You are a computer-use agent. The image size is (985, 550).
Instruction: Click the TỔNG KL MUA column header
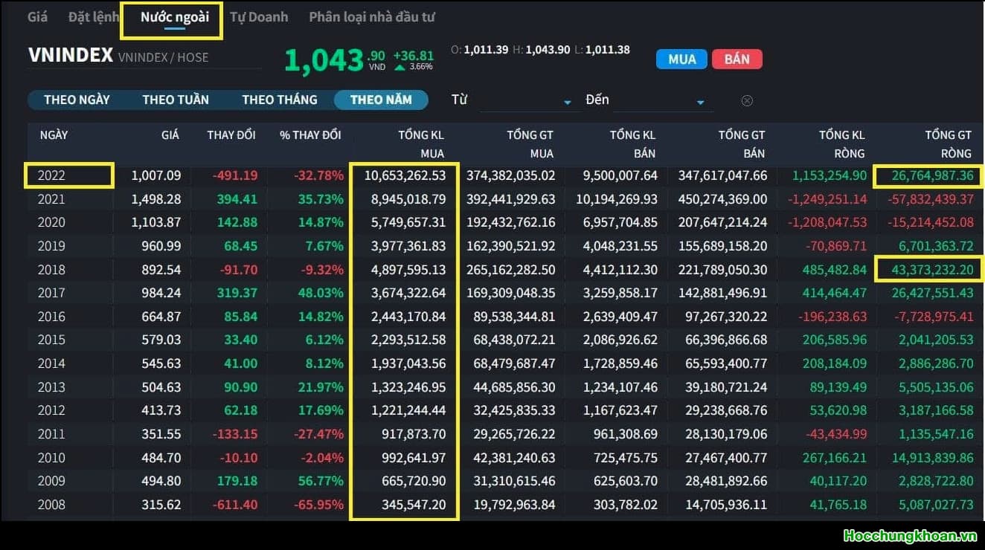click(420, 143)
